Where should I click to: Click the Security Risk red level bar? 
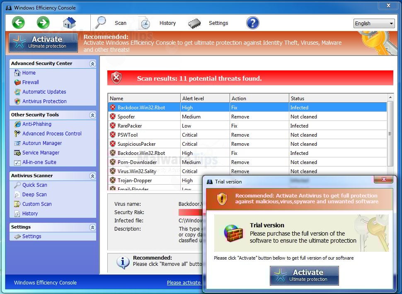190,212
